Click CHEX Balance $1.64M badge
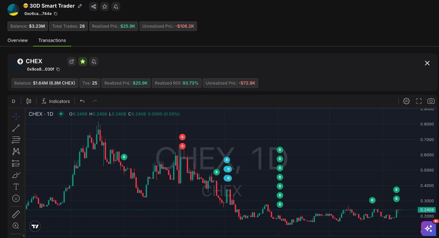Viewport: 439px width, 238px height. point(45,83)
